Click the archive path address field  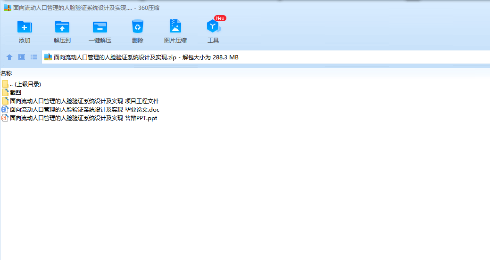(266, 57)
